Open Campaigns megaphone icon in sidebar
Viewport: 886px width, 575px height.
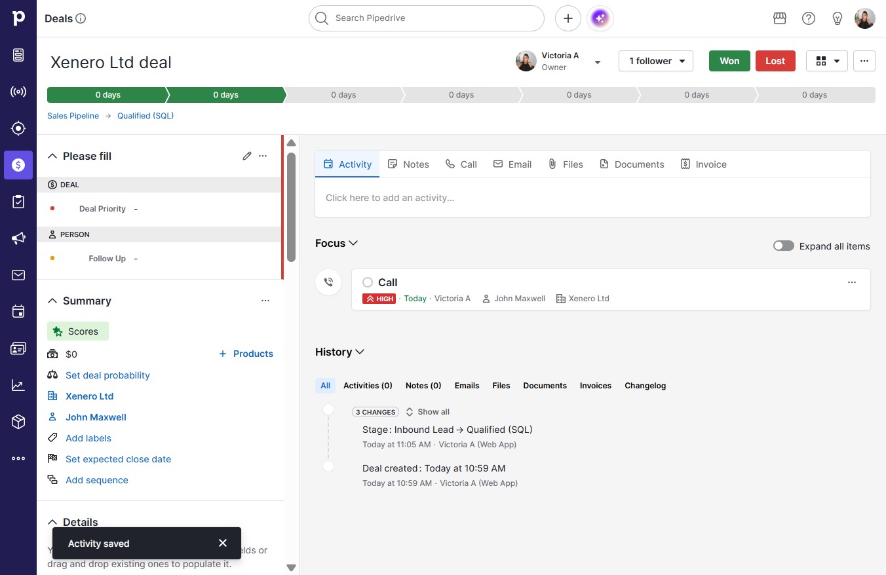click(x=18, y=238)
